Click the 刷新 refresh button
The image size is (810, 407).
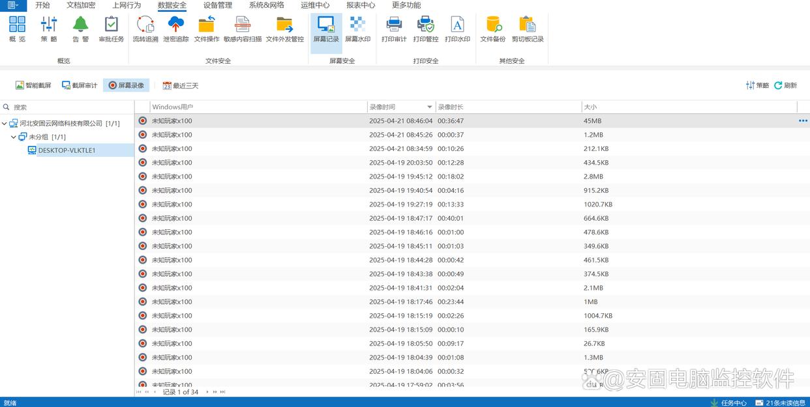coord(785,85)
